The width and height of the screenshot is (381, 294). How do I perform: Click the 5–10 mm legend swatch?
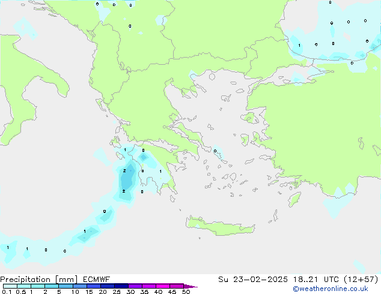pos(66,286)
